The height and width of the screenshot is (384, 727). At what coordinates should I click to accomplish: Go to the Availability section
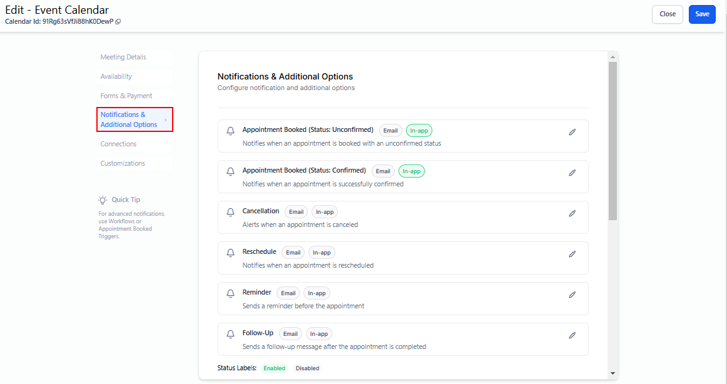116,76
